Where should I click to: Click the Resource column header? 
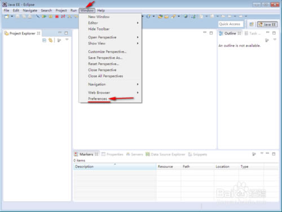[x=169, y=166]
